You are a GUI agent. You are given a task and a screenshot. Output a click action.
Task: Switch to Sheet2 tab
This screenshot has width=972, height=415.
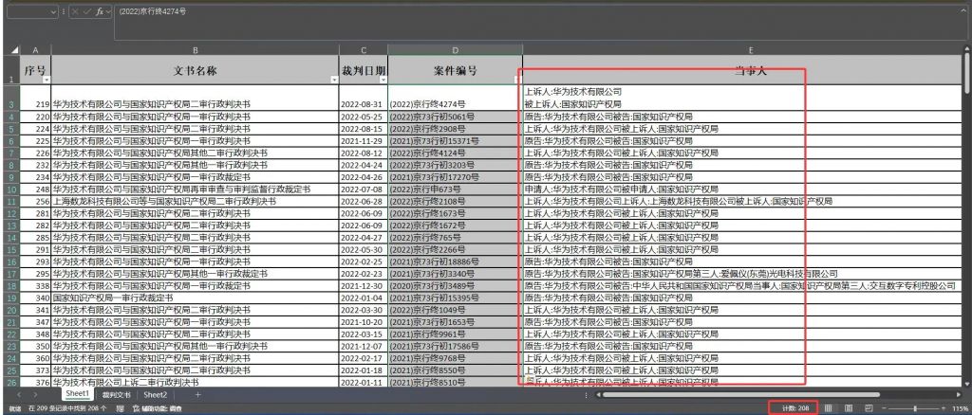click(155, 394)
